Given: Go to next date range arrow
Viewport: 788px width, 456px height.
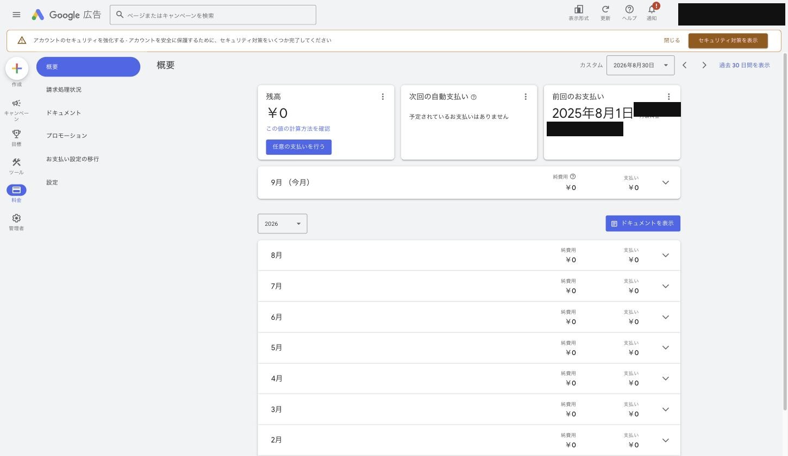Looking at the screenshot, I should 704,65.
